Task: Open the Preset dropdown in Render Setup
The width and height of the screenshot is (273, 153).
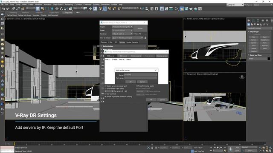Action: (x=122, y=30)
